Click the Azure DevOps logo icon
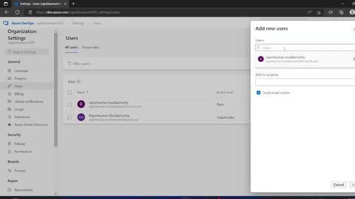Screen dimensions: 355x199 click(x=6, y=23)
